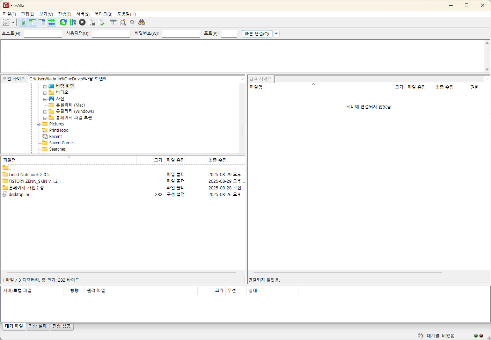Click the local file list horizontal scrollbar
Screen dimensions: 491x340
pyautogui.click(x=121, y=273)
